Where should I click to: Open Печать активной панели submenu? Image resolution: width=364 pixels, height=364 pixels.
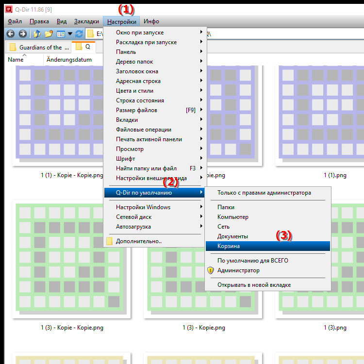point(154,139)
